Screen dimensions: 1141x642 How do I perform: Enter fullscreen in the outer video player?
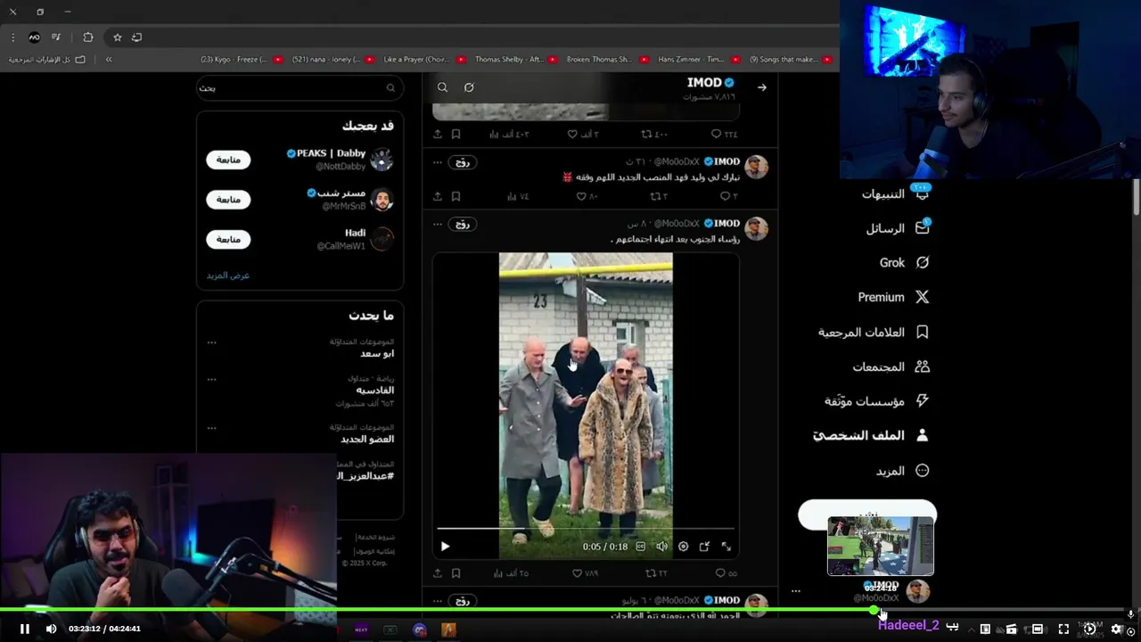point(1063,629)
